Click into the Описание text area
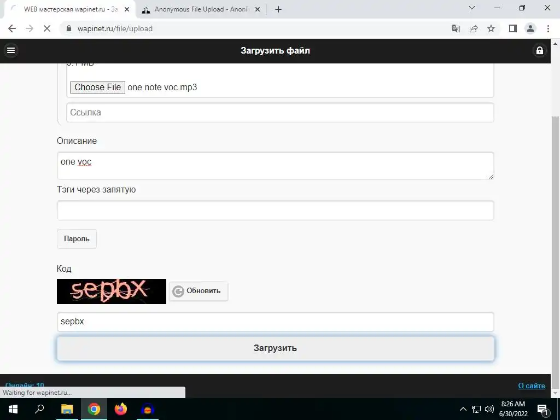Screen dimensions: 560x420 [x=276, y=166]
